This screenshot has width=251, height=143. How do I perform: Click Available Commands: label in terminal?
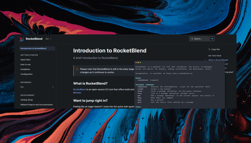coord(145,85)
